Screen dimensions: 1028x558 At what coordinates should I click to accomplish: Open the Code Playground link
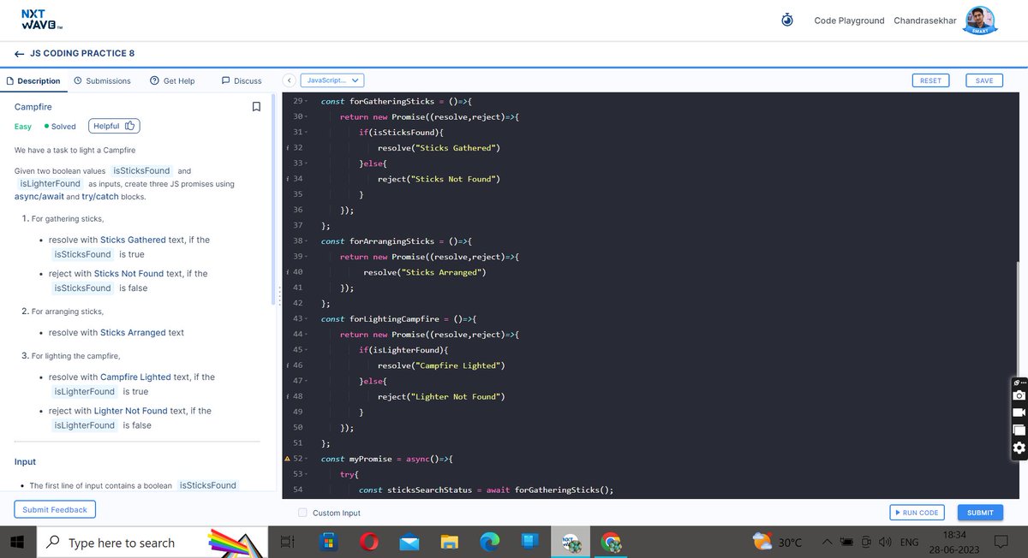pyautogui.click(x=849, y=21)
